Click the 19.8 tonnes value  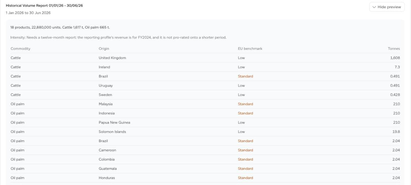point(397,132)
